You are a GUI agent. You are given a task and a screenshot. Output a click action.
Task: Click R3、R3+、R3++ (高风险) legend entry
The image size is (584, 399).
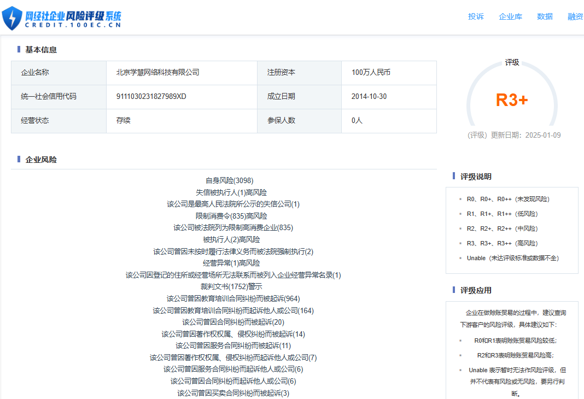click(x=502, y=243)
